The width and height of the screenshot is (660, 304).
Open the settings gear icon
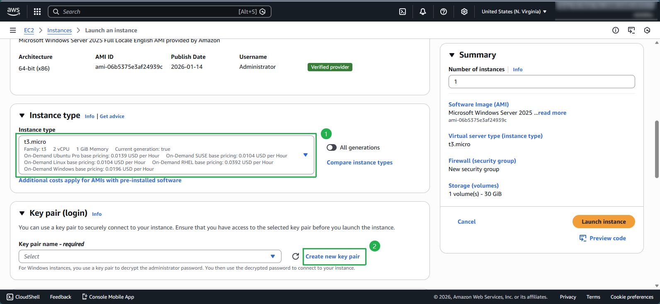pyautogui.click(x=464, y=12)
